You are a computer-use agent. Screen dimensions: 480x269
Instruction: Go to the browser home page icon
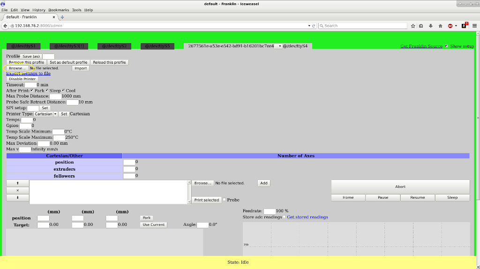pos(440,26)
